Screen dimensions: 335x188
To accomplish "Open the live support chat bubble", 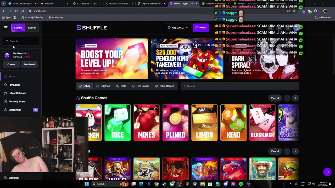I will coord(327,172).
